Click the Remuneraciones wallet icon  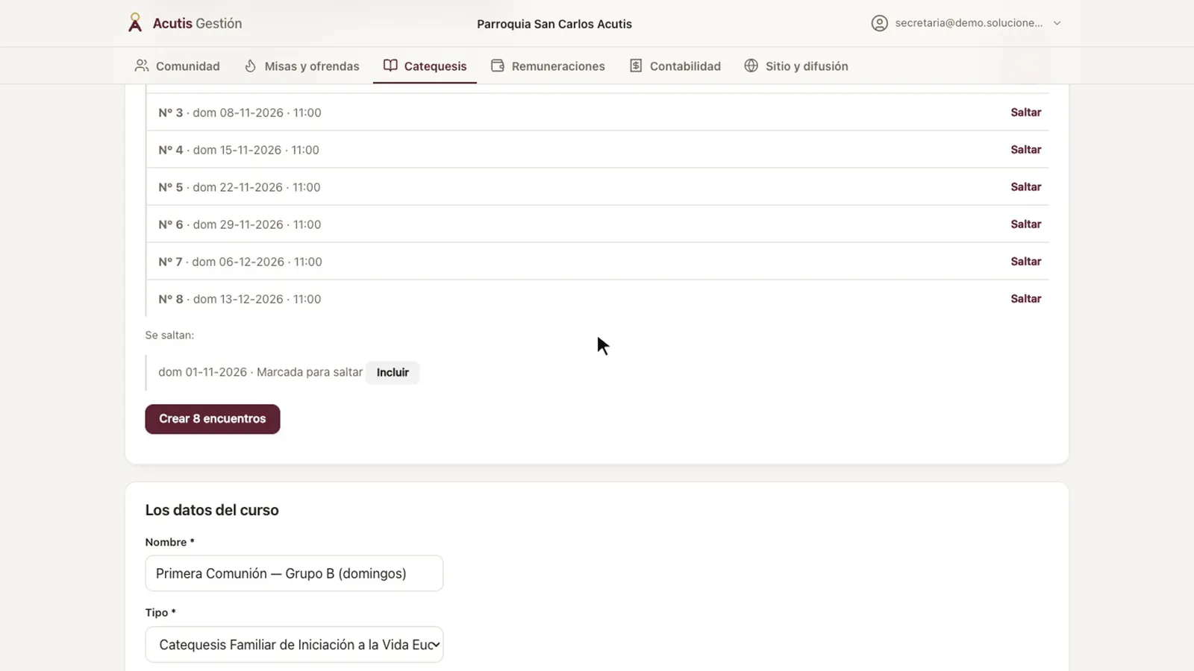[x=498, y=66]
